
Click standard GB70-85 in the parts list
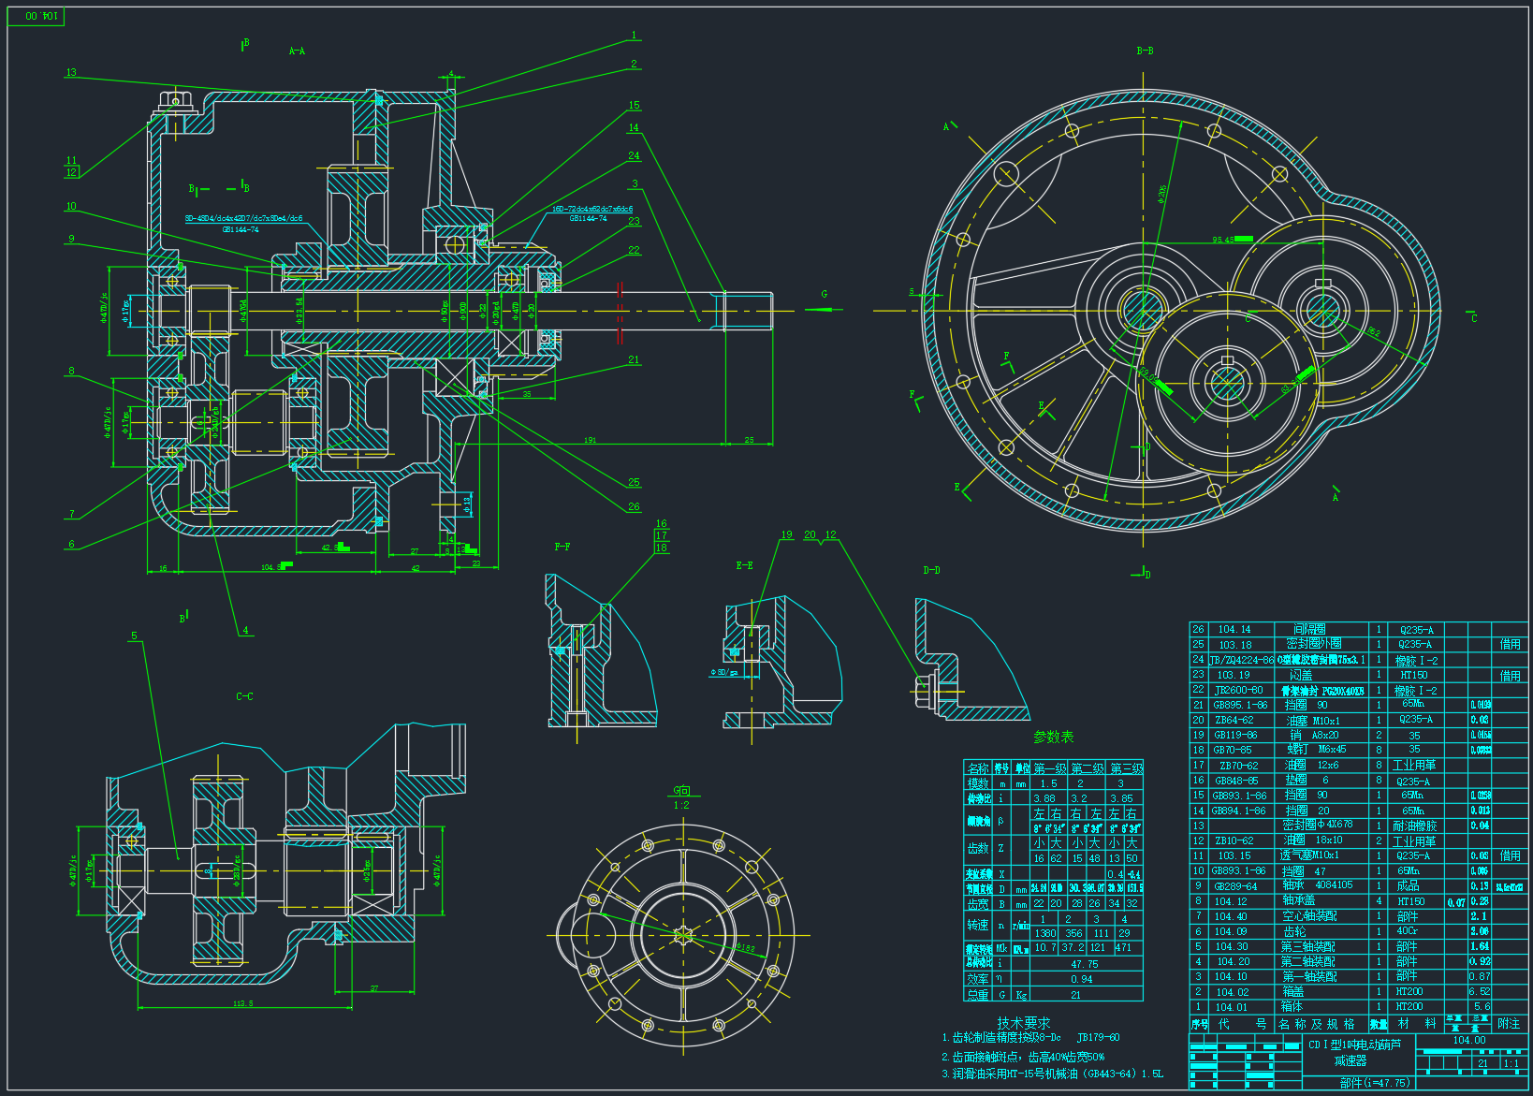tap(1233, 750)
